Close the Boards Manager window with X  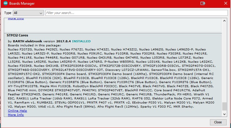(x=225, y=3)
